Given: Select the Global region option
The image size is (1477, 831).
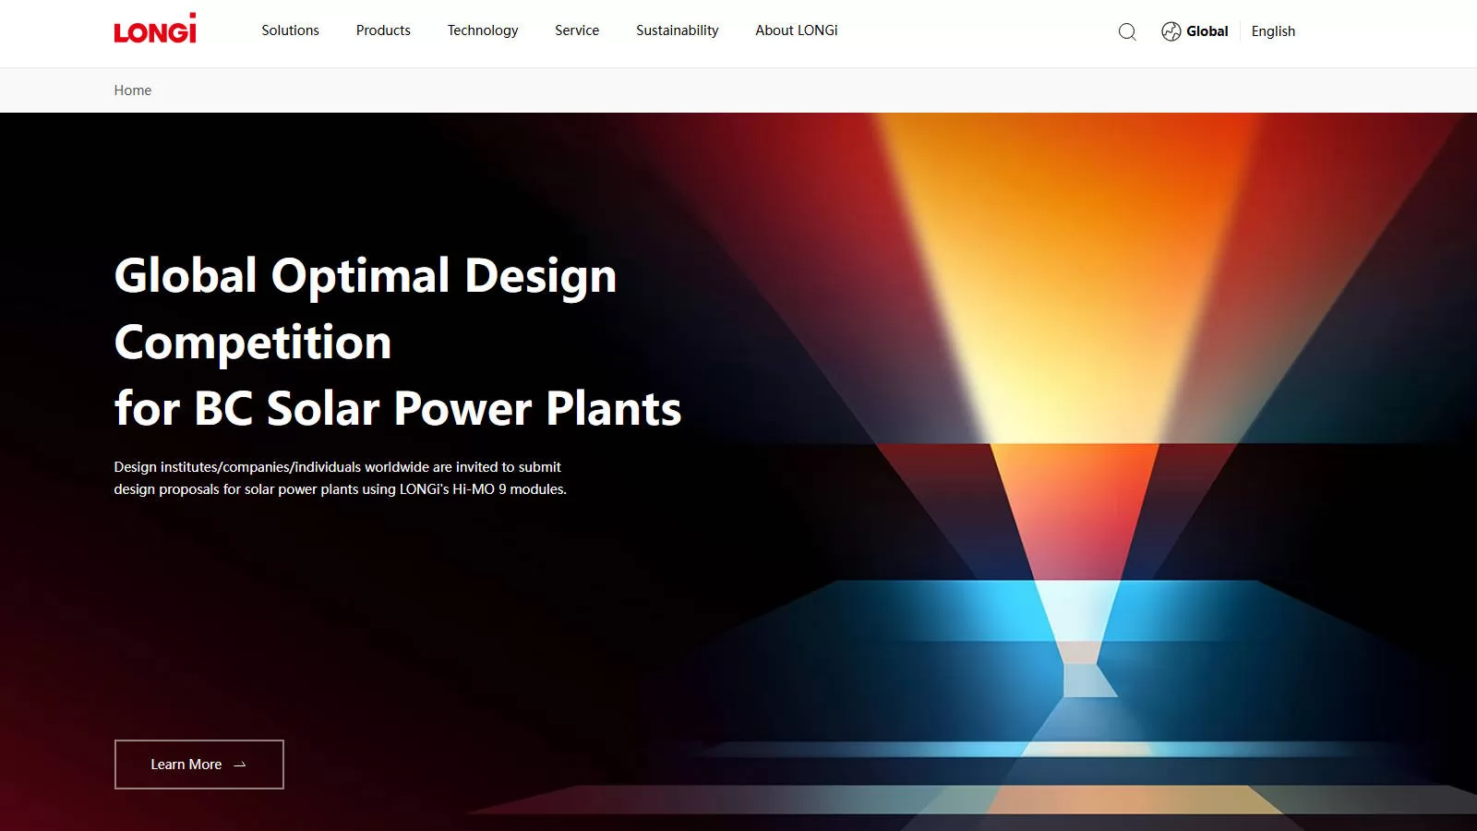Looking at the screenshot, I should click(1207, 31).
